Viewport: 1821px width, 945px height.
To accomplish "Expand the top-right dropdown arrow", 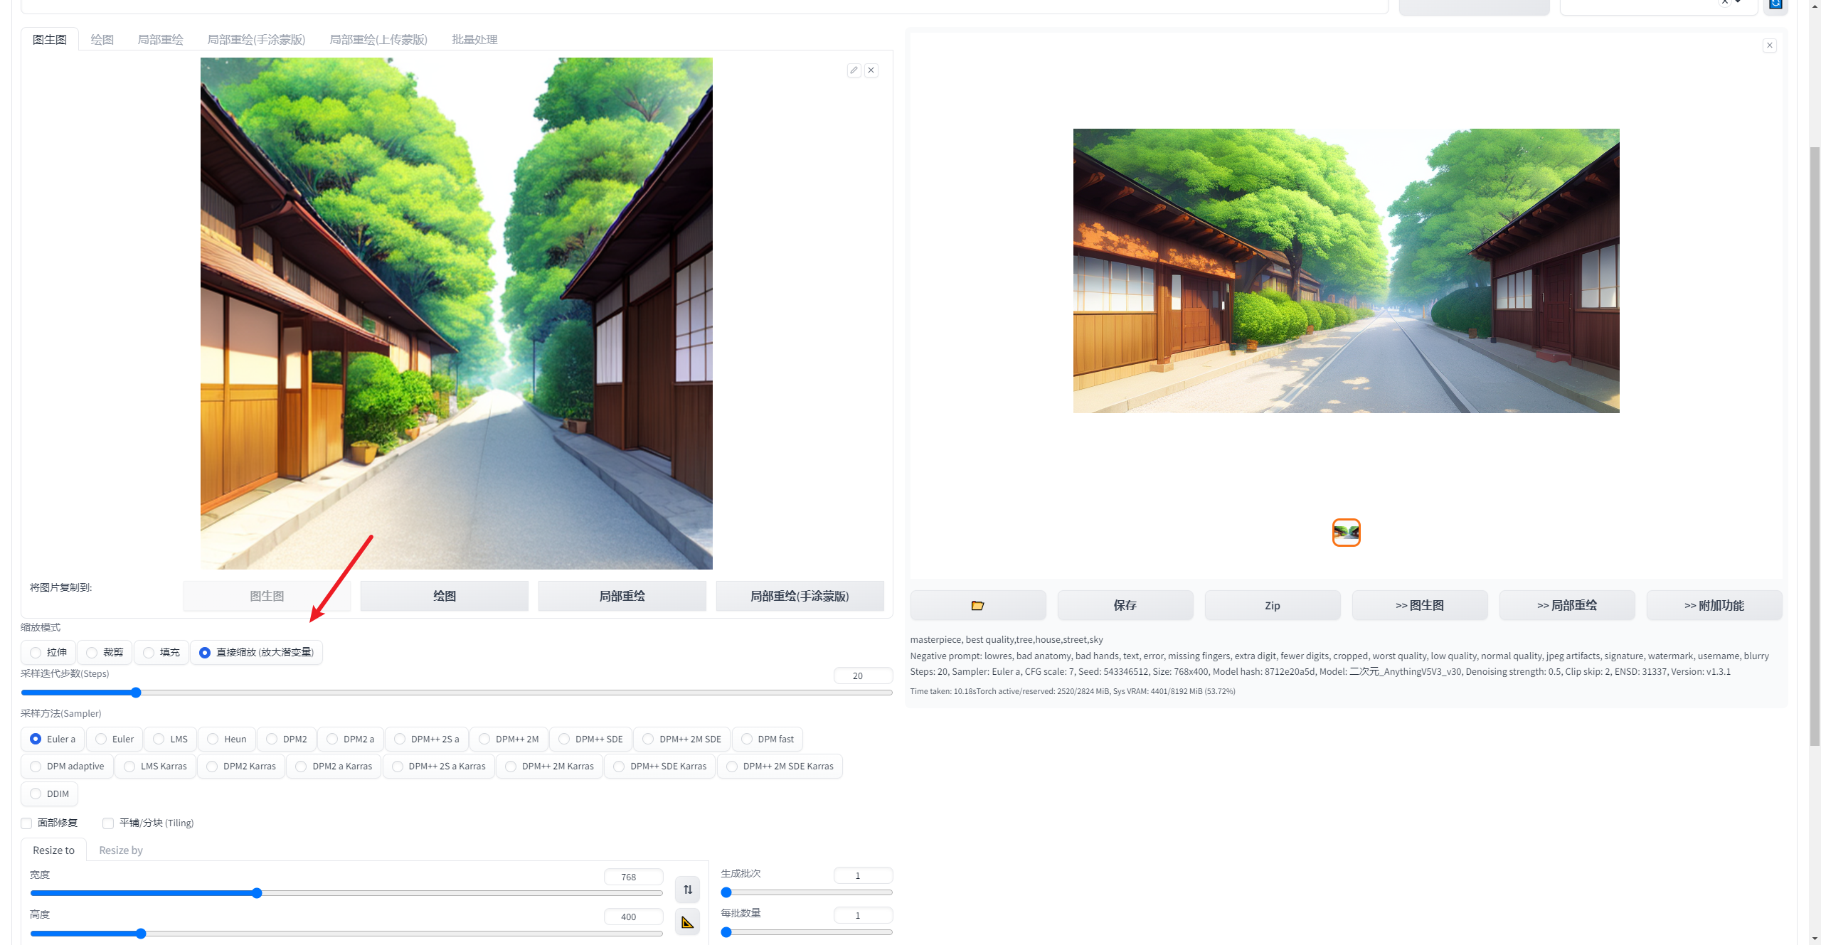I will 1738,3.
